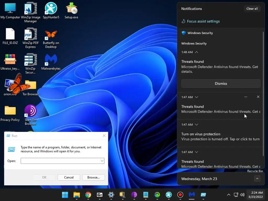Click Browse... in the Run dialog
This screenshot has width=268, height=201.
click(x=93, y=177)
